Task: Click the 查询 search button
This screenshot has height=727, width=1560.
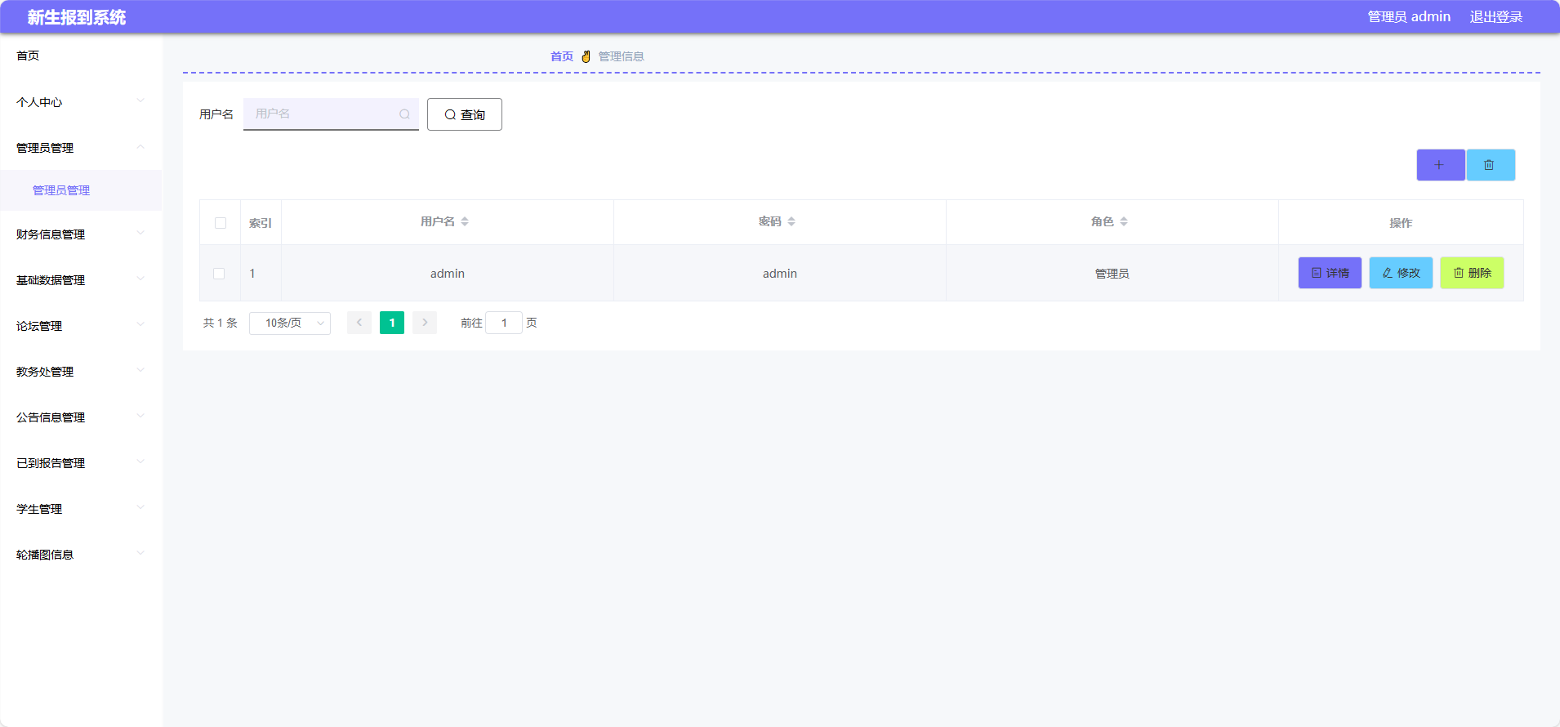Action: click(465, 114)
